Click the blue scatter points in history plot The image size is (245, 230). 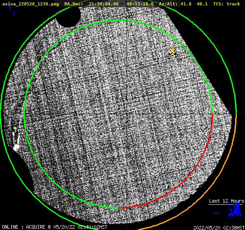[x=235, y=210]
